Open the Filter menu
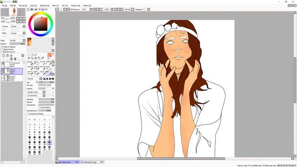Viewport: 297px width, 167px height. pos(55,6)
